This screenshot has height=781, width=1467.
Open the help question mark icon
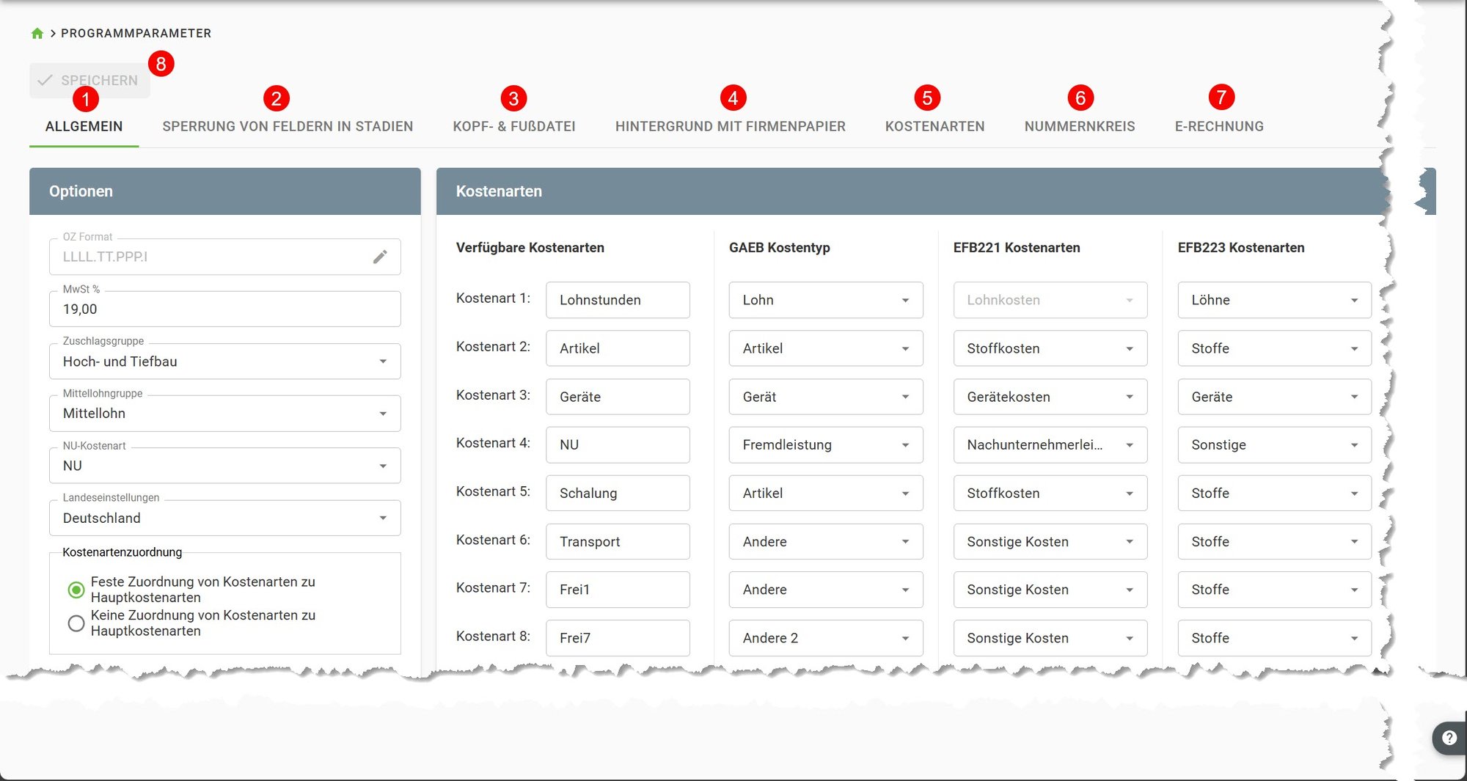tap(1448, 738)
